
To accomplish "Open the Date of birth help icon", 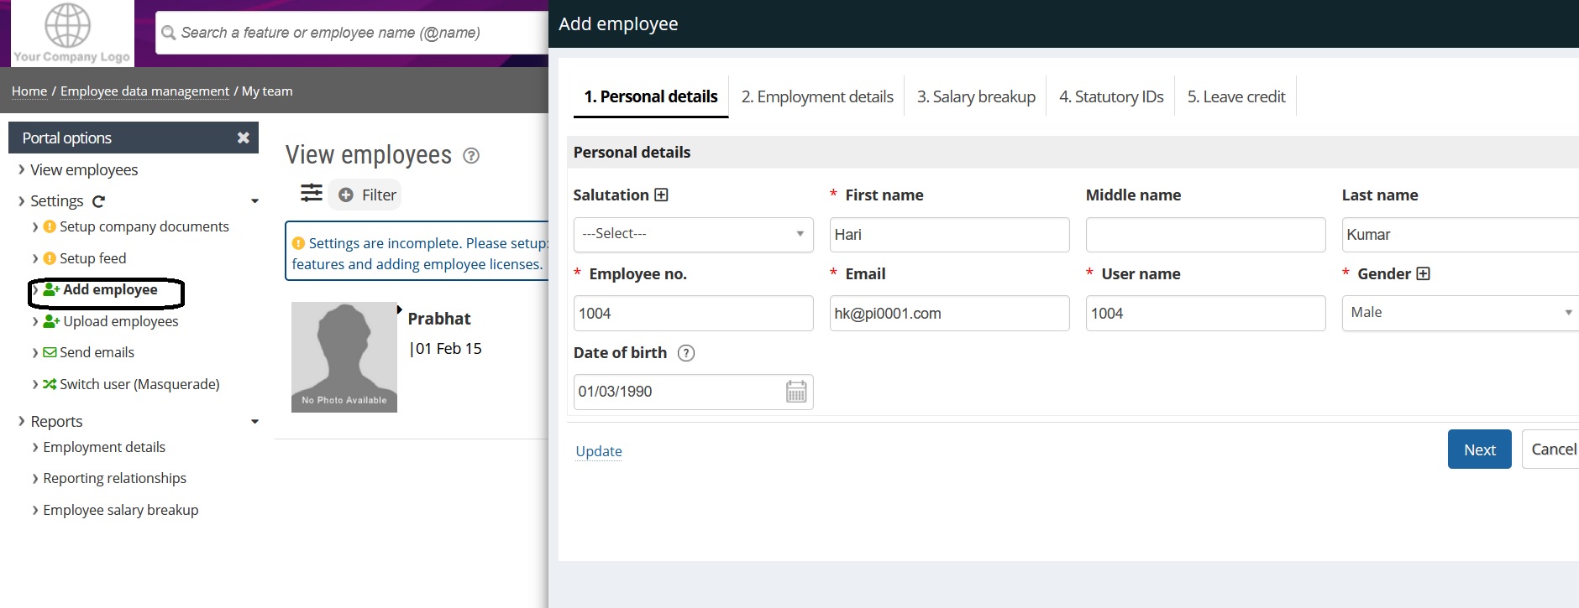I will 686,353.
